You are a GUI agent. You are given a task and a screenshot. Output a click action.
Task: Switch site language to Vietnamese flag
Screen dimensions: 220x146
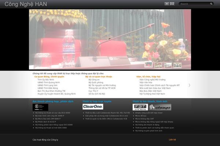tap(167, 4)
